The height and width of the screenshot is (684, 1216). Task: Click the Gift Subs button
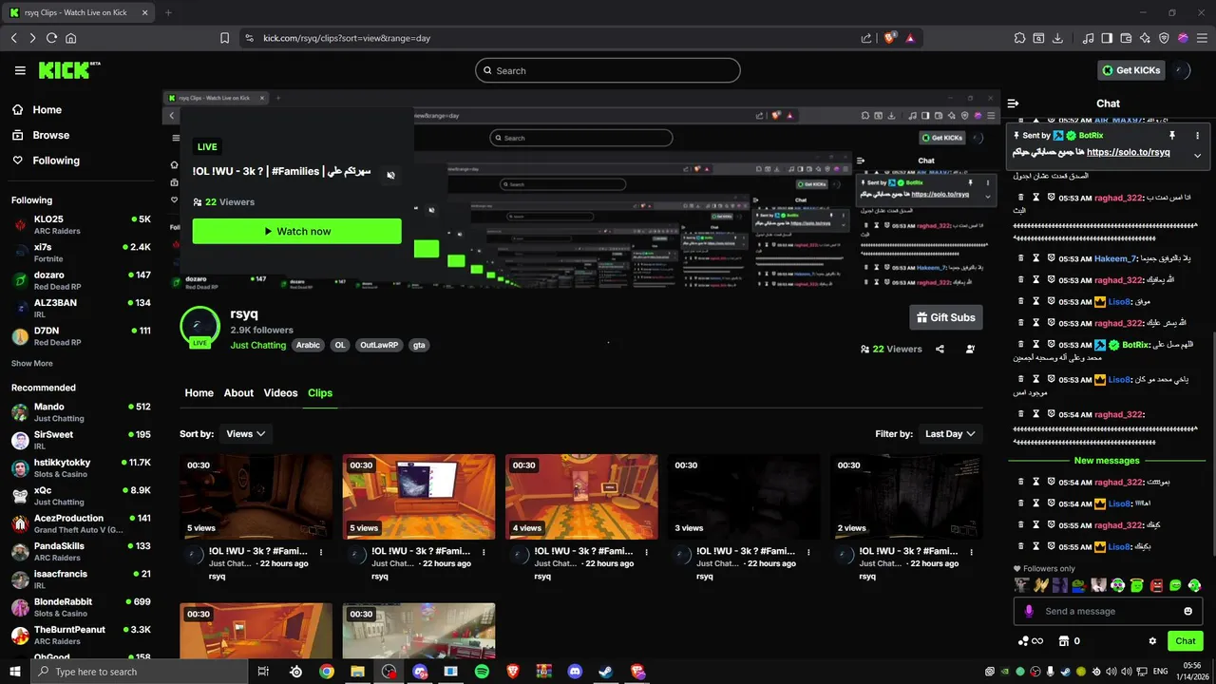(x=945, y=317)
